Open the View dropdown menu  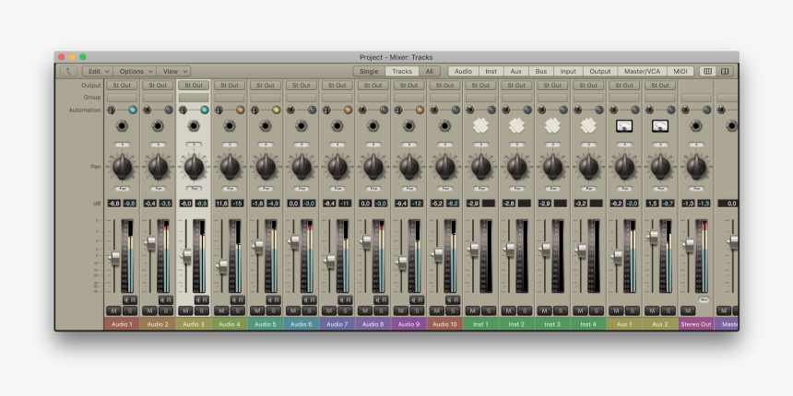click(174, 71)
